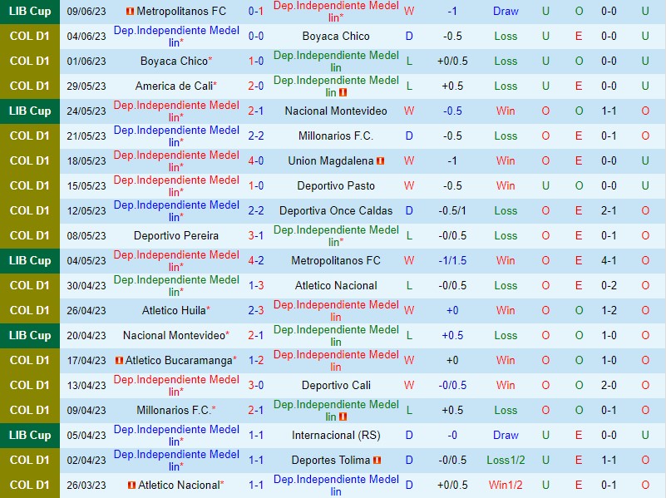
Task: Open Dep.Independiente Medellin home team on 05/04/23
Action: click(x=176, y=435)
